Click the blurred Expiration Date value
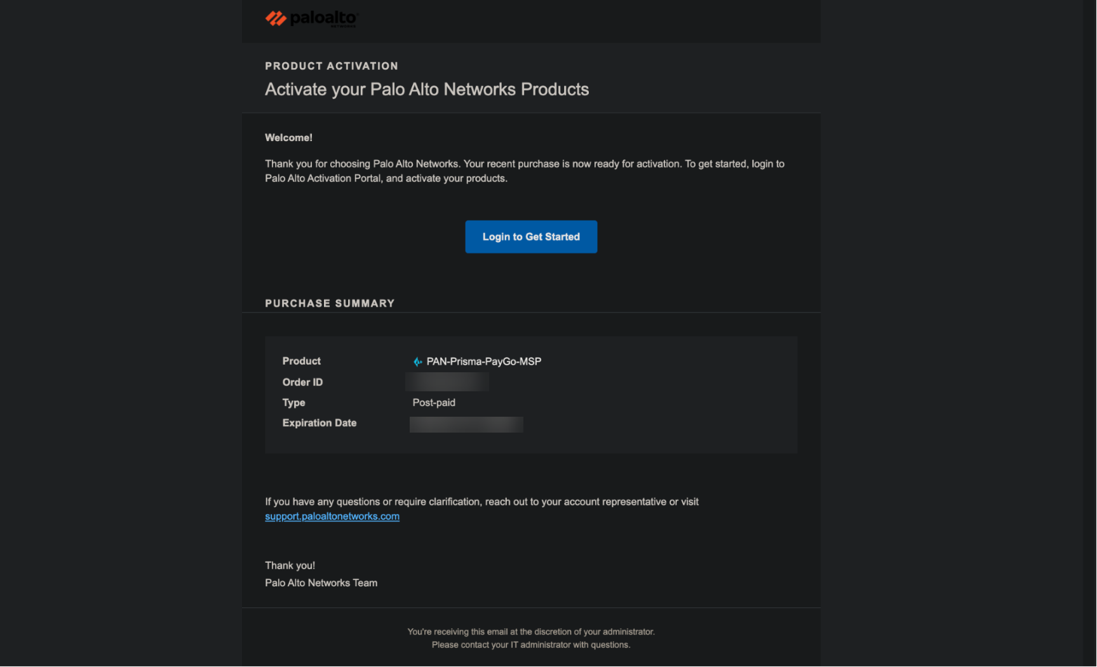The height and width of the screenshot is (667, 1097). click(x=466, y=424)
